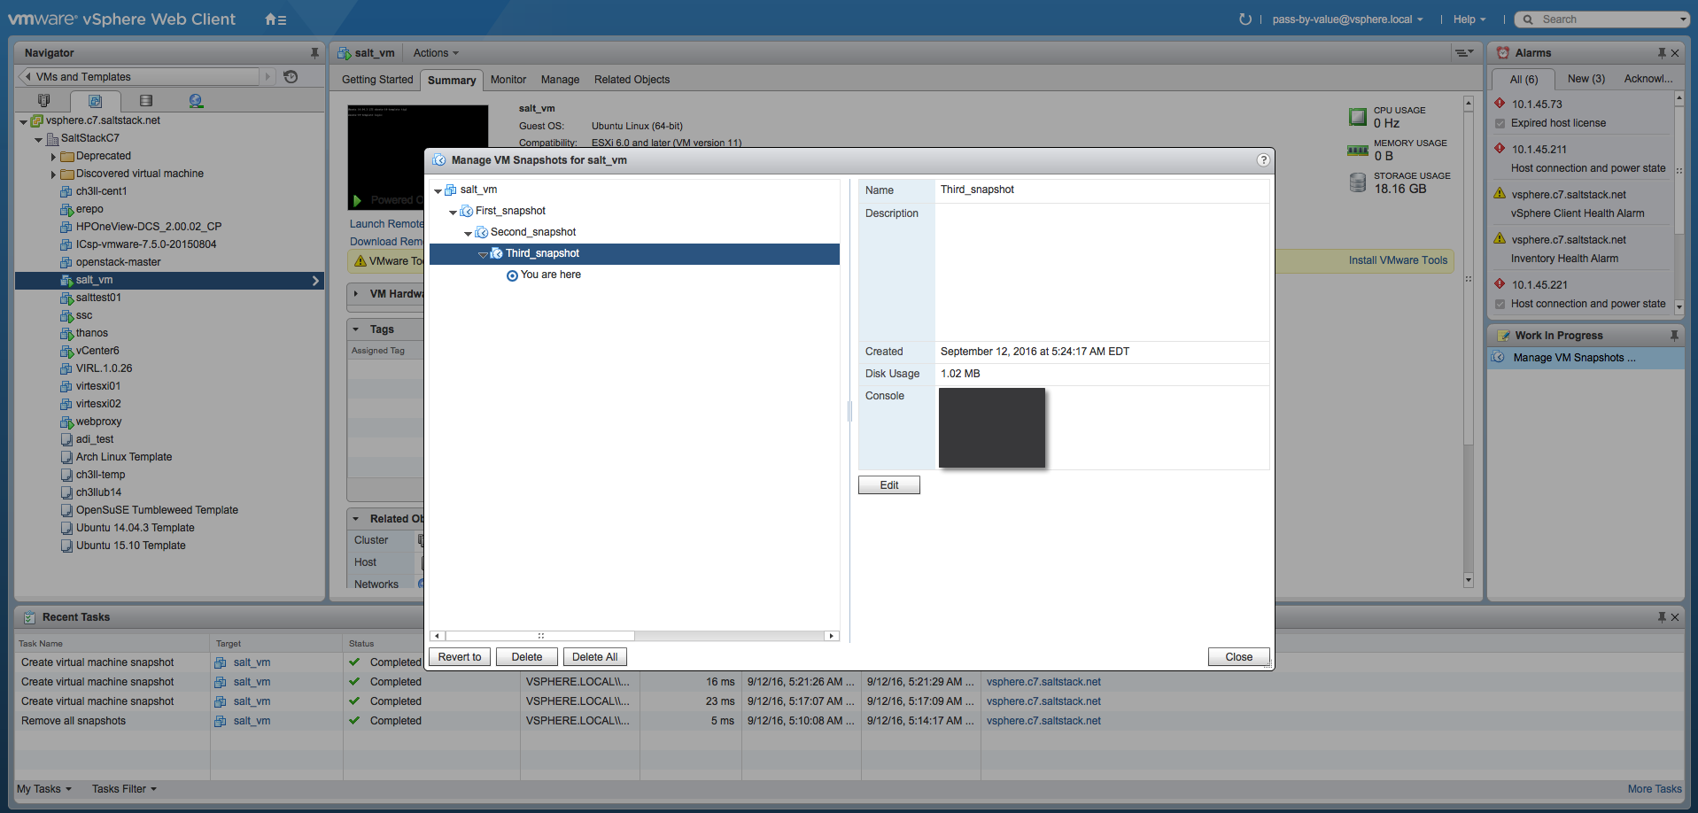Click the snapshot Console thumbnail

click(991, 428)
